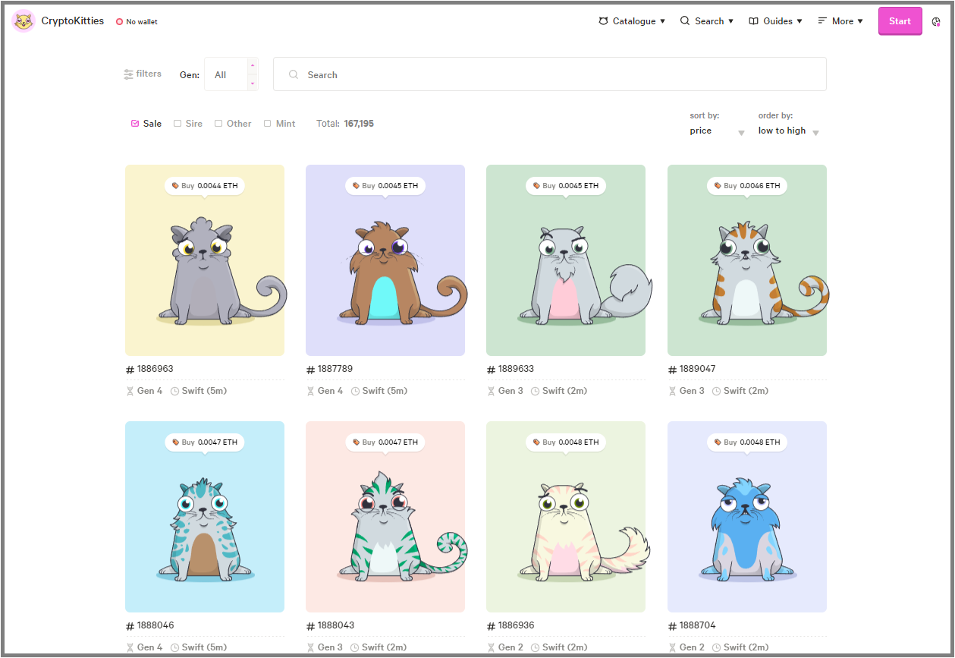Screen dimensions: 955x658
Task: Click Swift (5m) label under 1887789
Action: (x=385, y=391)
